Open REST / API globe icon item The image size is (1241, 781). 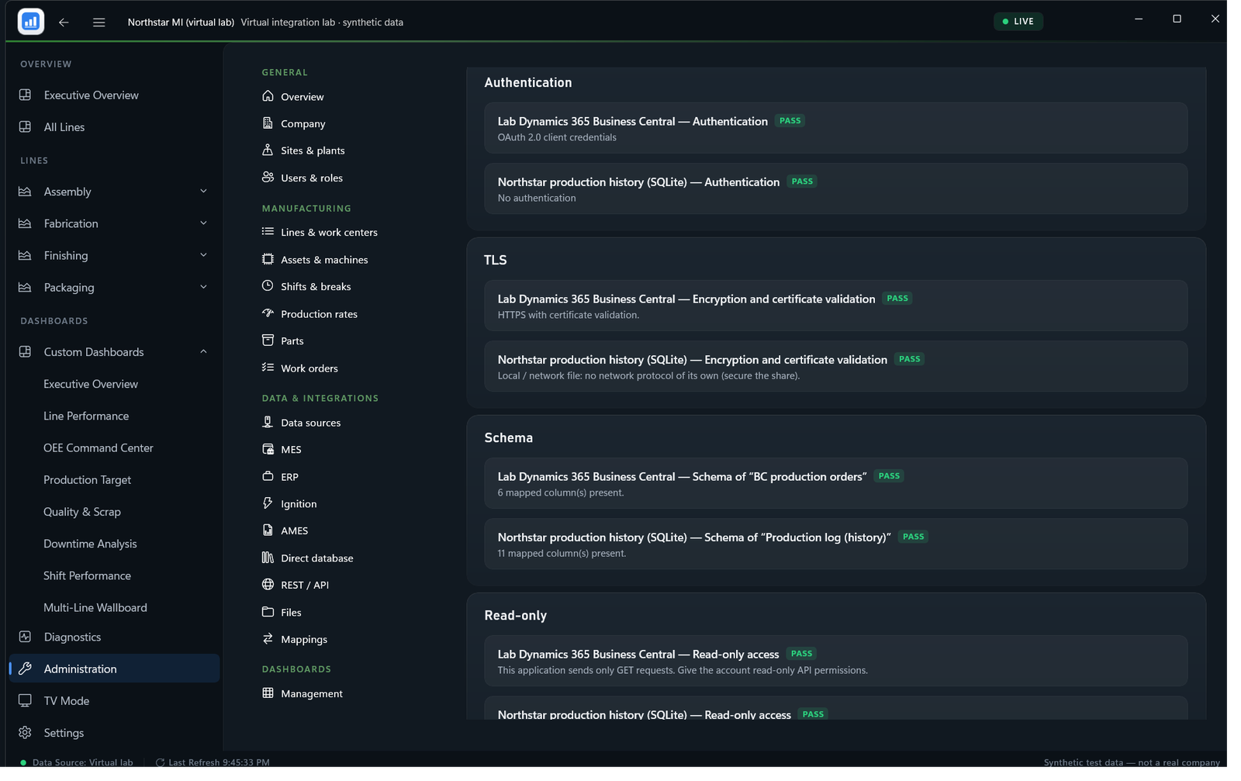268,585
